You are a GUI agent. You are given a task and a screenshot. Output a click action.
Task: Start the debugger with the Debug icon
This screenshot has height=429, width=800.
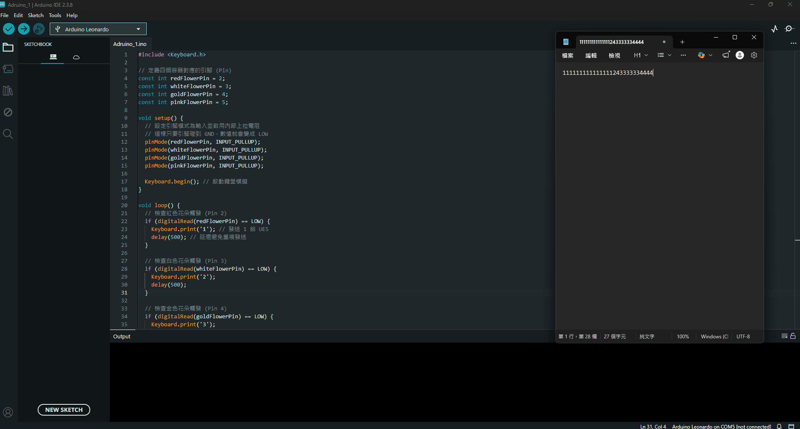(39, 29)
